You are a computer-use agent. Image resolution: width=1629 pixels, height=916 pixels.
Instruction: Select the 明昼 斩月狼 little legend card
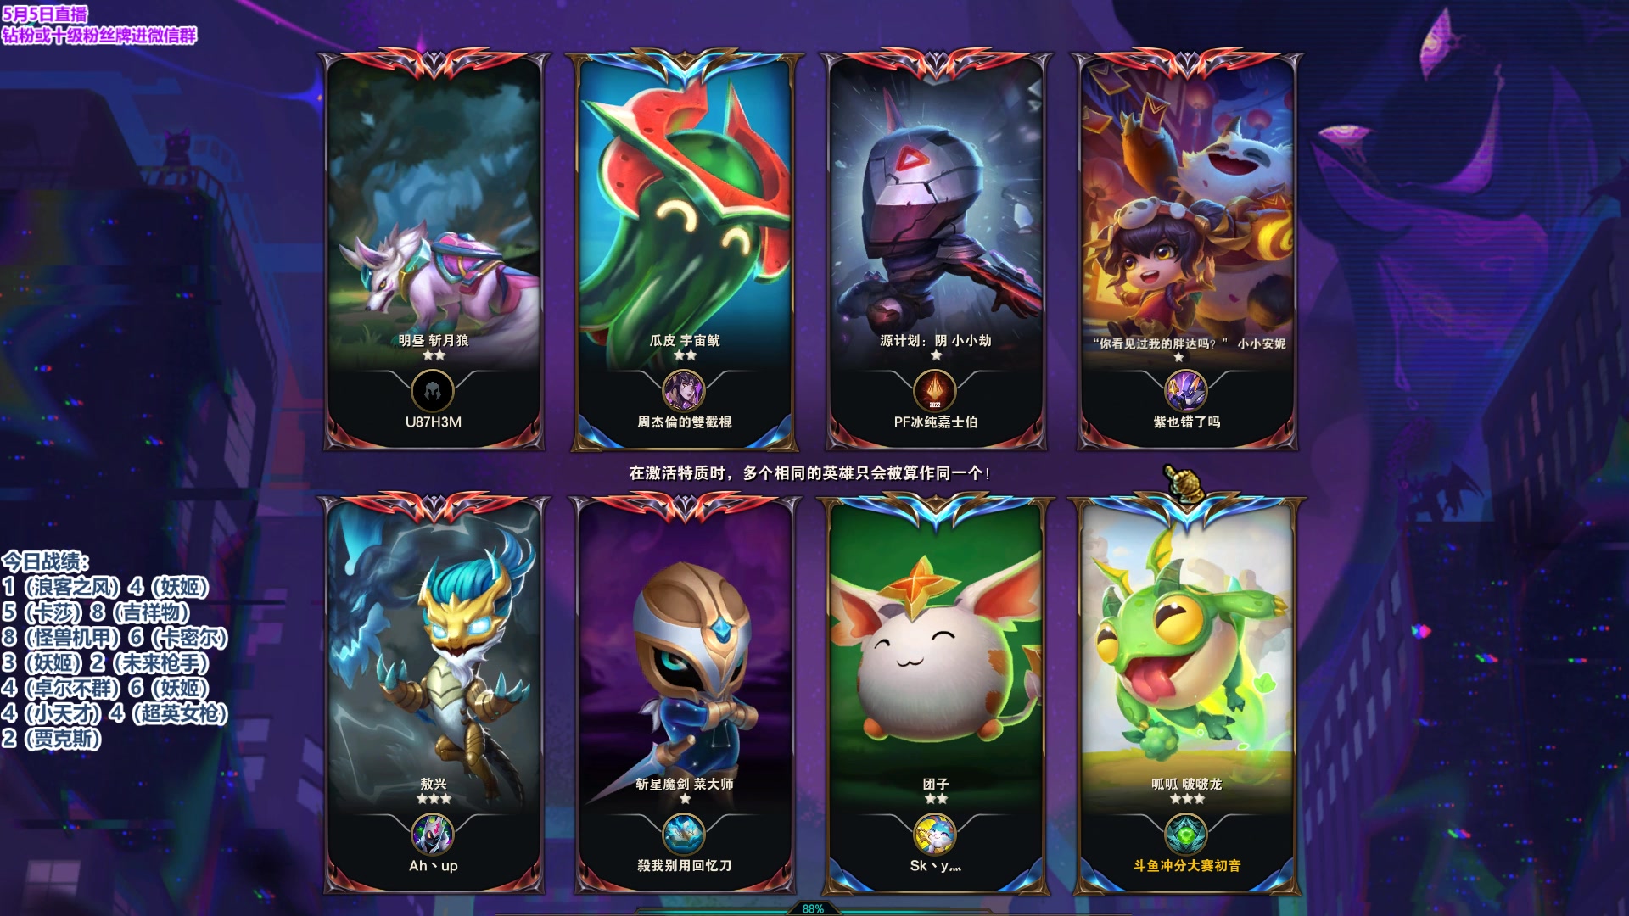click(434, 251)
